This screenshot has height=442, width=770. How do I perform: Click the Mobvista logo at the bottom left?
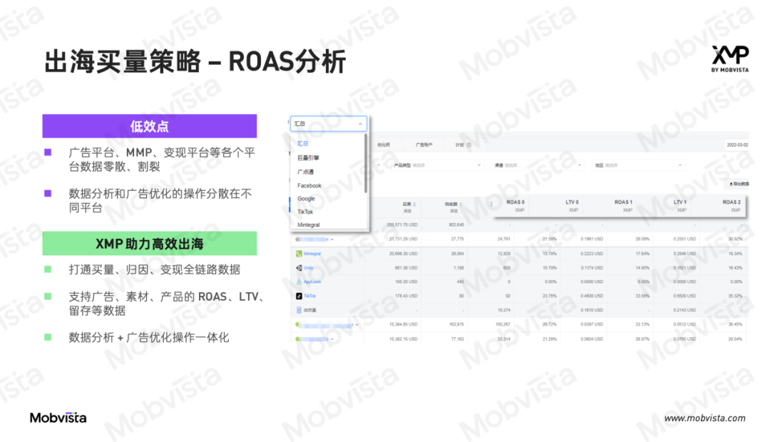click(58, 418)
